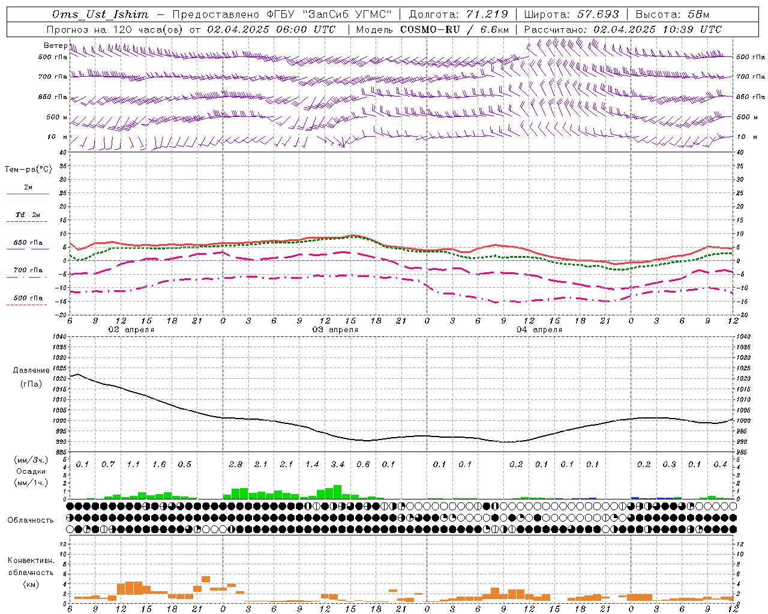Click the 3-hour precipitation value 0.6
Image resolution: width=768 pixels, height=614 pixels.
363,464
